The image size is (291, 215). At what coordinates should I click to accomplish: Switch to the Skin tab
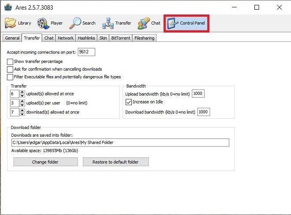pos(103,38)
